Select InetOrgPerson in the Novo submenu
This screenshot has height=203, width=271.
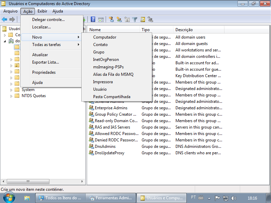click(x=117, y=60)
